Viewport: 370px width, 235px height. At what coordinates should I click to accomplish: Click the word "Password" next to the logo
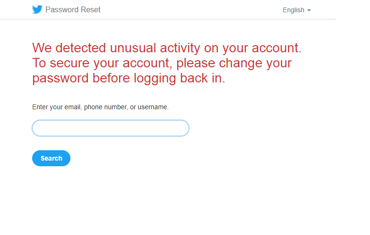(x=62, y=9)
